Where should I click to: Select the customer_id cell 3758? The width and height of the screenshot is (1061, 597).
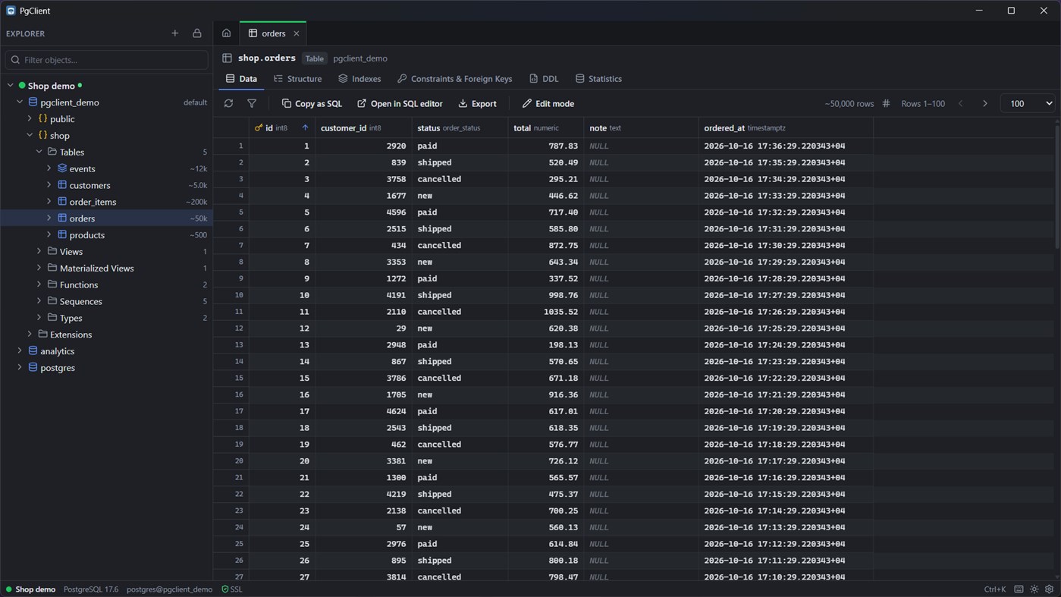click(x=363, y=179)
